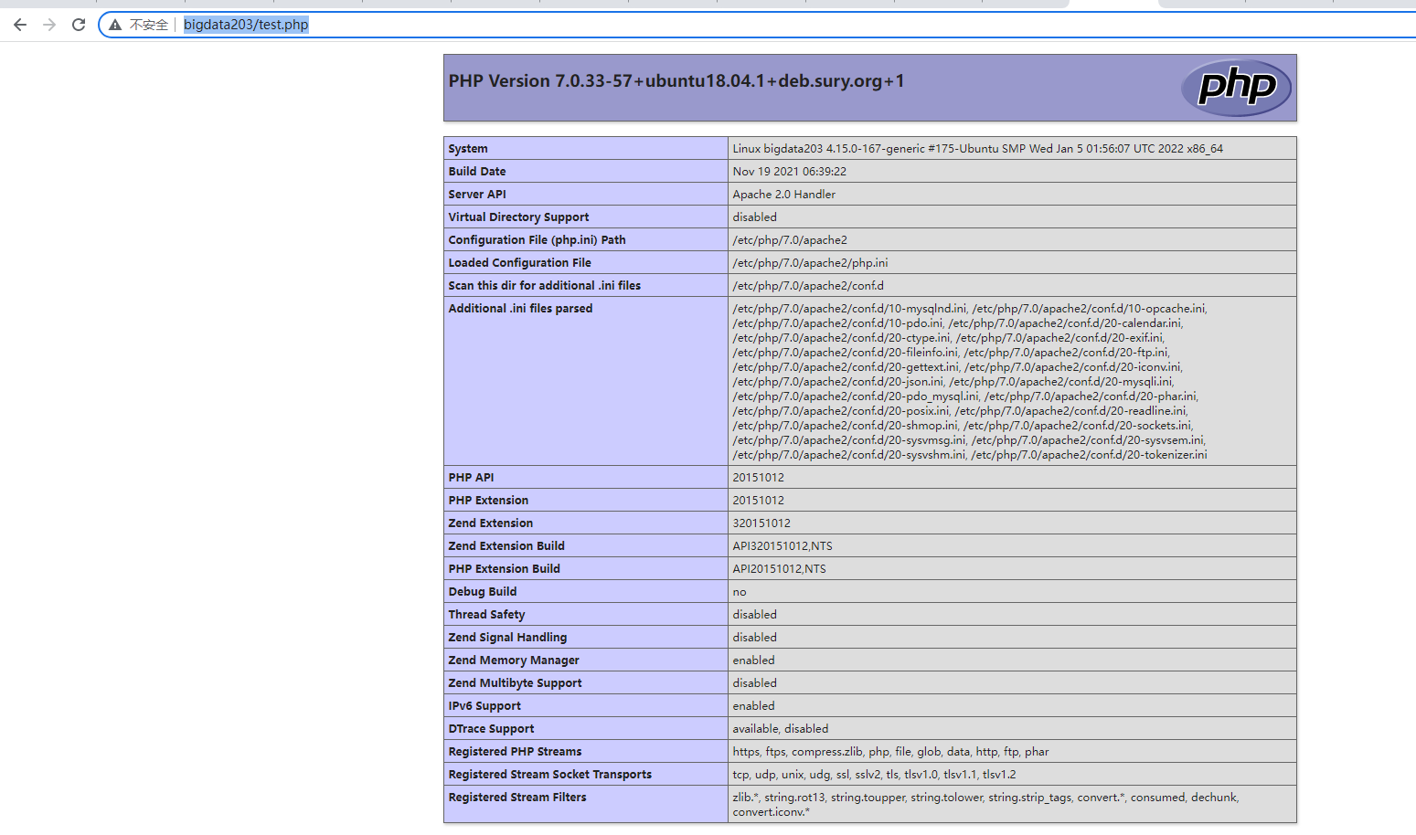Select Virtual Directory Support label
The image size is (1416, 835).
point(518,217)
